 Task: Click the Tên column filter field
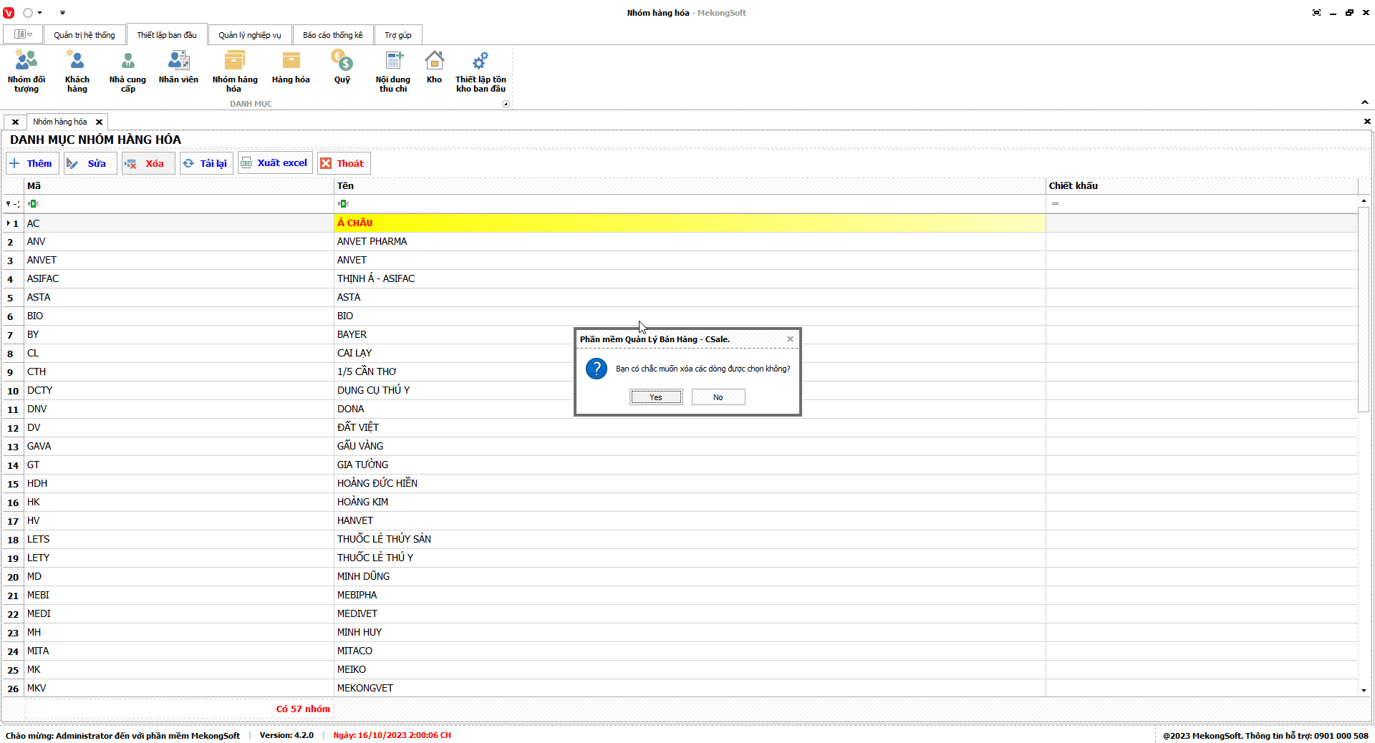point(687,204)
